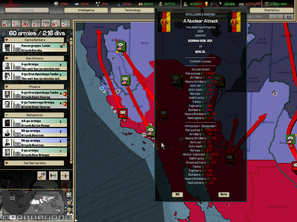Click the reorganize units two-soldier icon
The height and width of the screenshot is (222, 297).
coord(53,176)
